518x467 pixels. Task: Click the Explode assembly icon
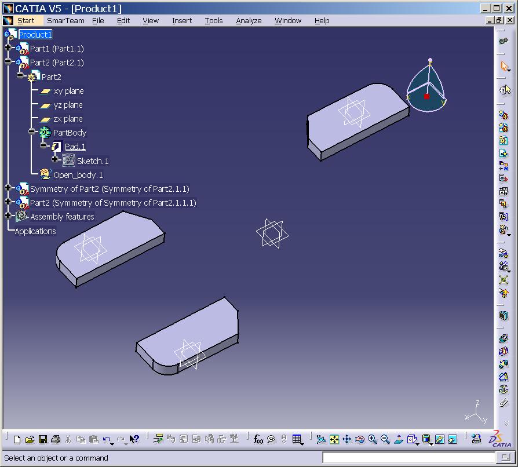click(504, 280)
